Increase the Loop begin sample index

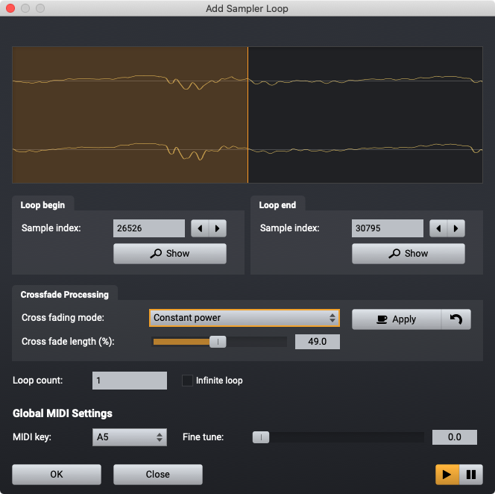(217, 228)
